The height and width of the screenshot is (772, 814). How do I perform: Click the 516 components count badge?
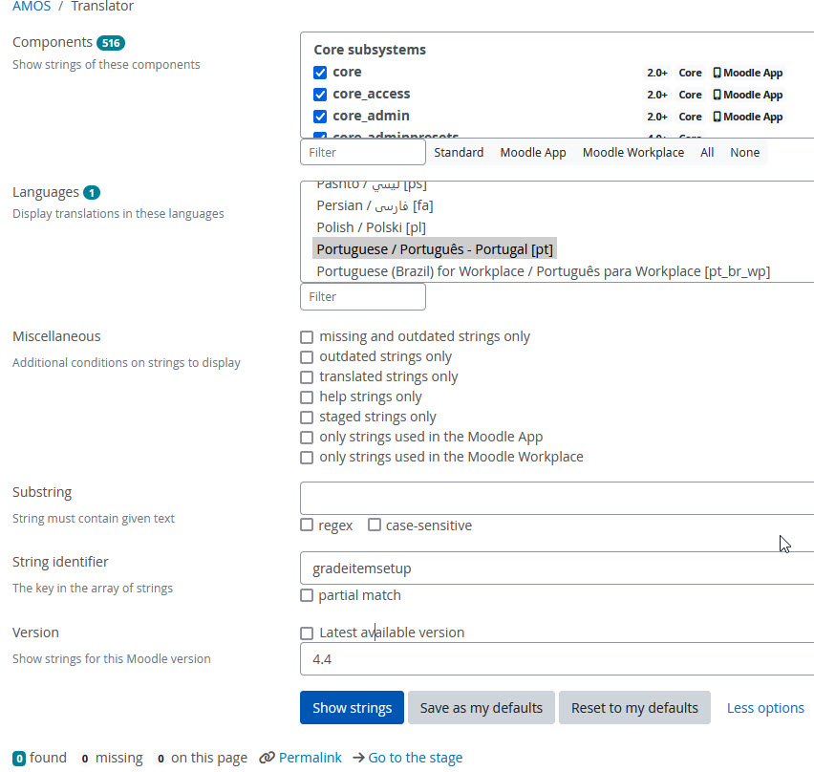click(111, 43)
